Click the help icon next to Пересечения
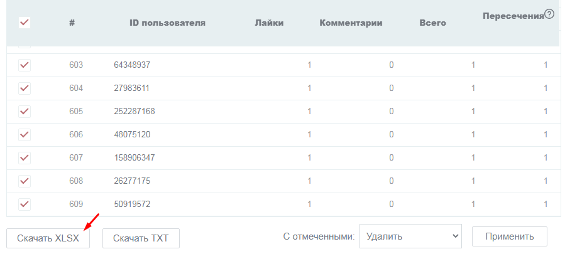Screen dimensions: 565x254 coord(549,14)
